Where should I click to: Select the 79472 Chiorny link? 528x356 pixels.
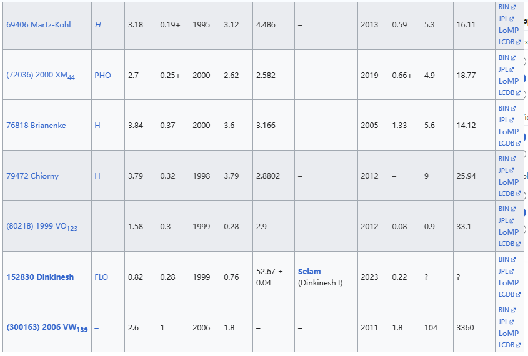click(32, 176)
